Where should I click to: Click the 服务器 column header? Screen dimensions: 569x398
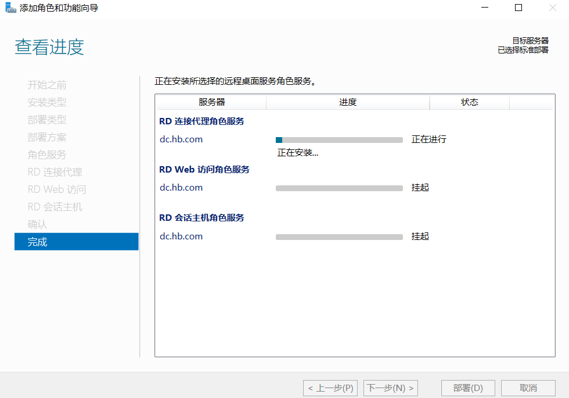click(212, 102)
